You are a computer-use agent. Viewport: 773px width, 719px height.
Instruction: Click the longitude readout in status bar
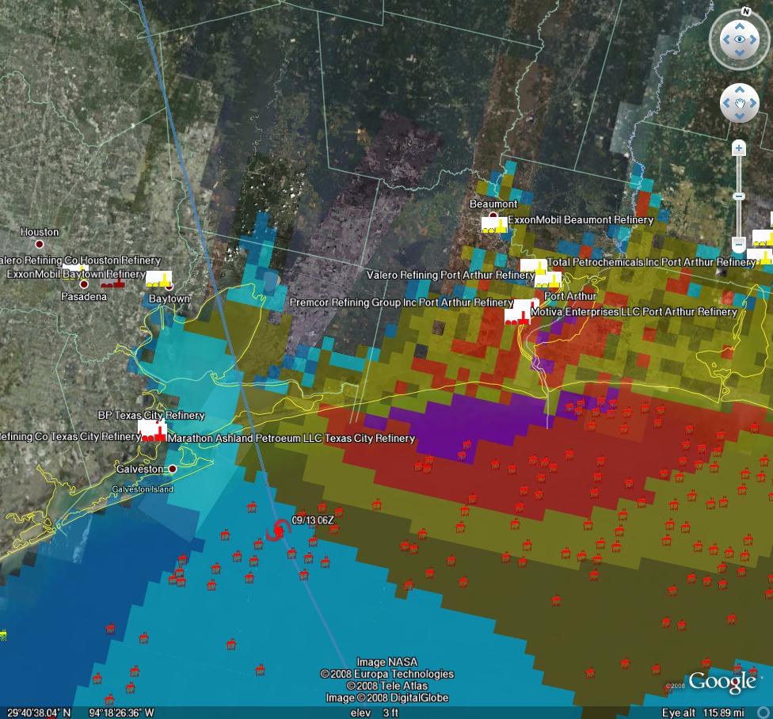click(121, 713)
